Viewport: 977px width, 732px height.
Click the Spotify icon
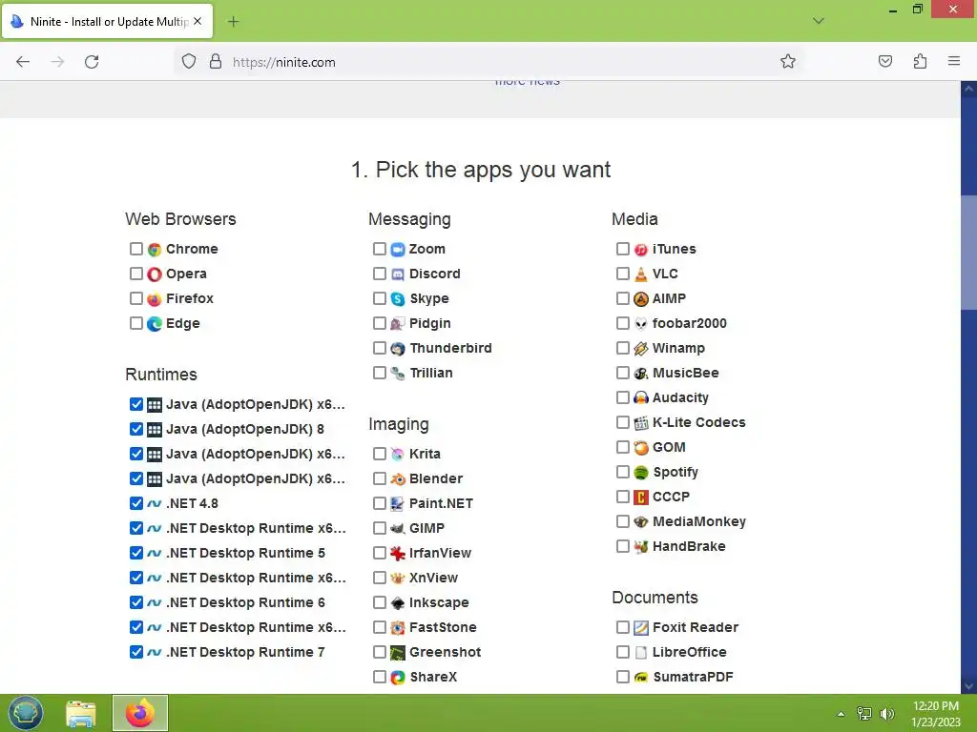[640, 473]
